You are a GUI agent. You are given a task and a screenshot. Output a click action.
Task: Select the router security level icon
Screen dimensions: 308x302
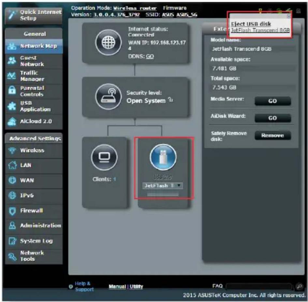(x=108, y=96)
